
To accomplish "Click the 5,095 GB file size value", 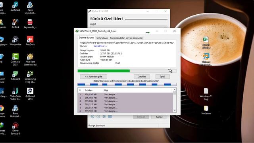I will 105,50.
